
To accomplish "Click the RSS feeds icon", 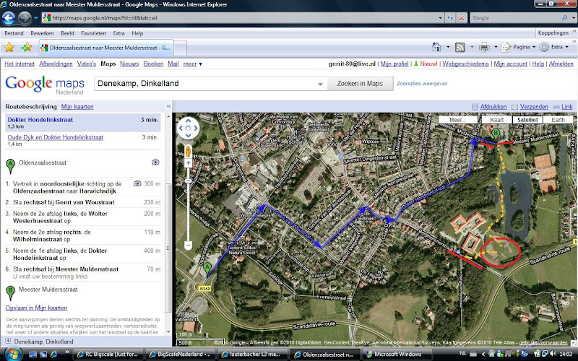I will [460, 47].
